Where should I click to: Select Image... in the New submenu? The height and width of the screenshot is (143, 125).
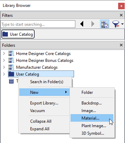click(x=92, y=111)
